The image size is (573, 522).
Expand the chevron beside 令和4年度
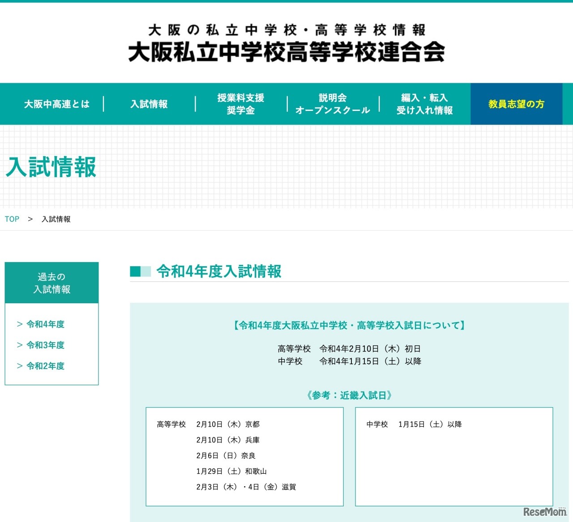point(20,324)
